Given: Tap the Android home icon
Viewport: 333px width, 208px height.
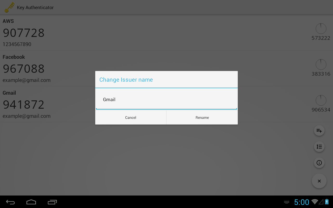Looking at the screenshot, I should pyautogui.click(x=31, y=202).
